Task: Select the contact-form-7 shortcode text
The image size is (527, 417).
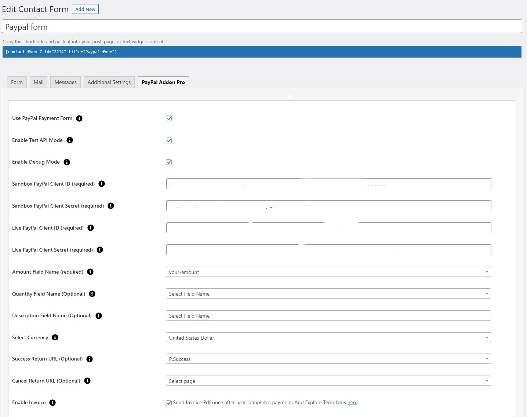Action: (x=61, y=52)
